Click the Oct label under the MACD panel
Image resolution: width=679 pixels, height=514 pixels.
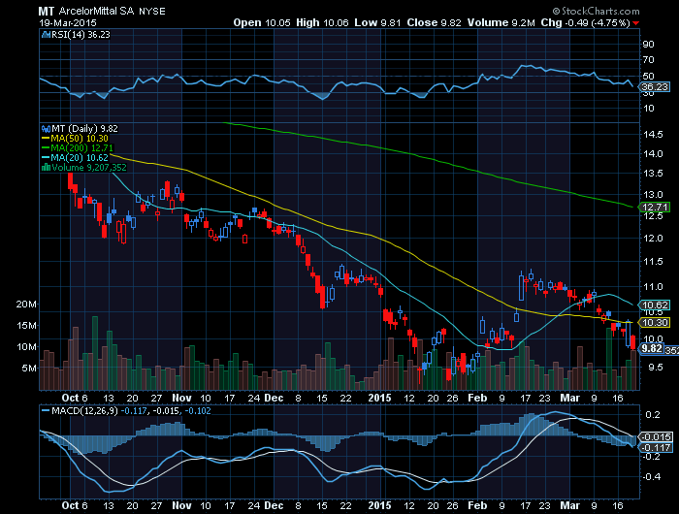[x=70, y=505]
